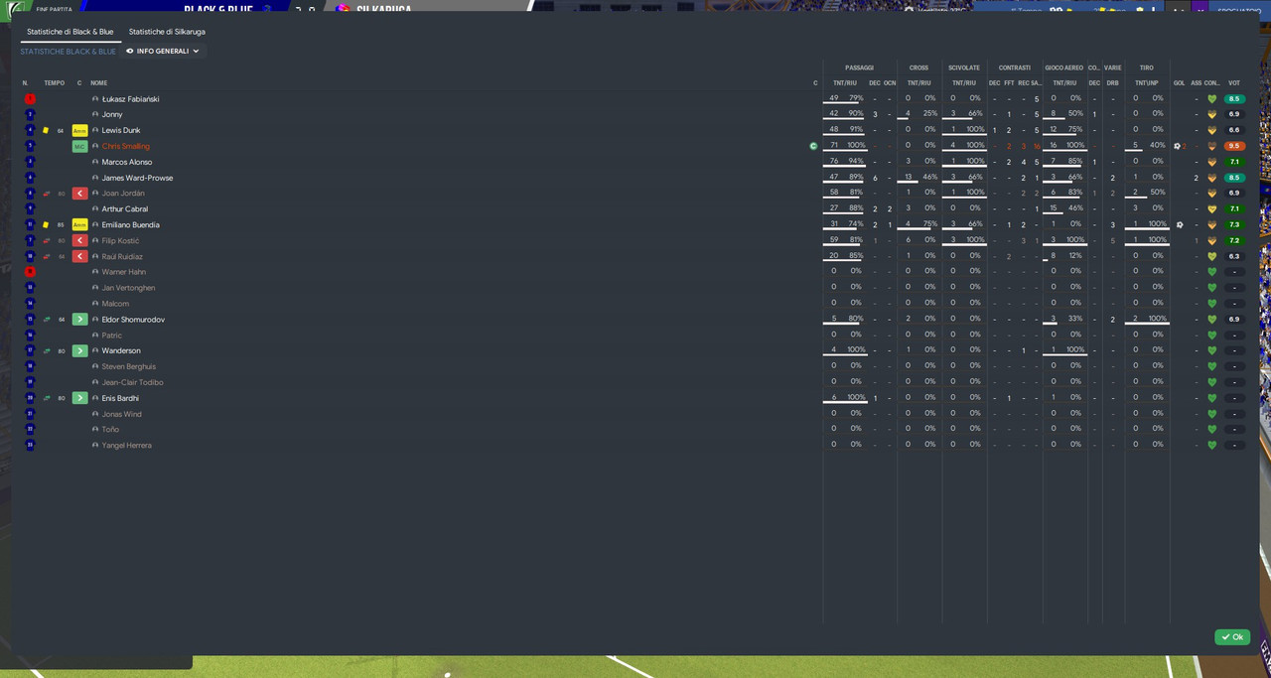
Task: Sort the table by the Vot rating header
Action: 1234,83
